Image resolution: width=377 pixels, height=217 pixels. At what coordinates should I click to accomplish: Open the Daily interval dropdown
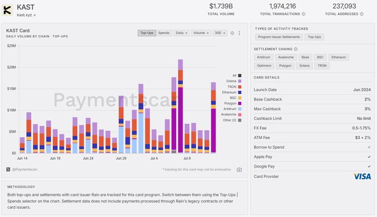pos(182,33)
